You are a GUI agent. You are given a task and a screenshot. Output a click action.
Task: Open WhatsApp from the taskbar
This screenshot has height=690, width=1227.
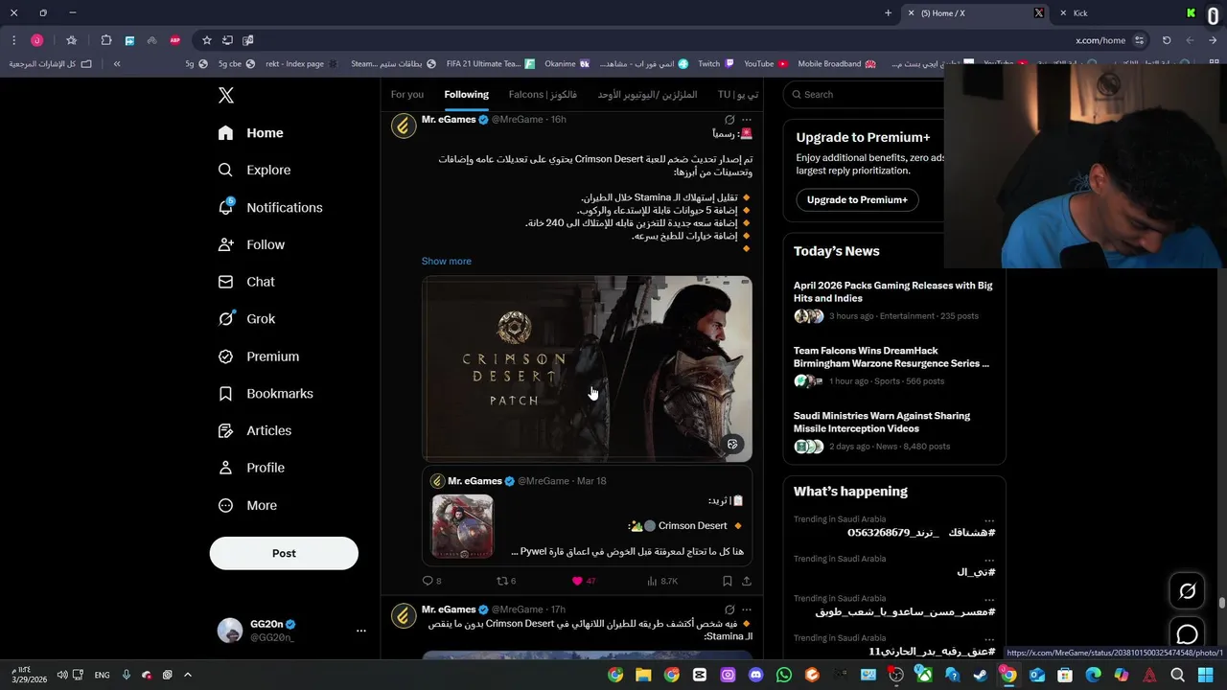pos(784,675)
